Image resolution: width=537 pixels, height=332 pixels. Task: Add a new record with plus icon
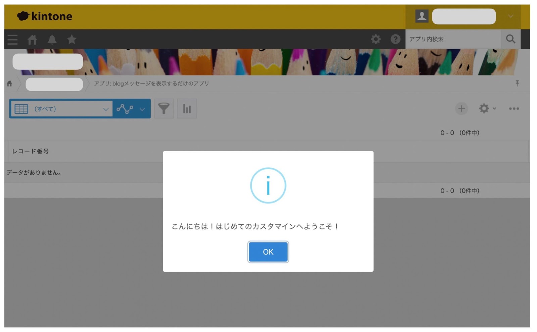point(461,109)
